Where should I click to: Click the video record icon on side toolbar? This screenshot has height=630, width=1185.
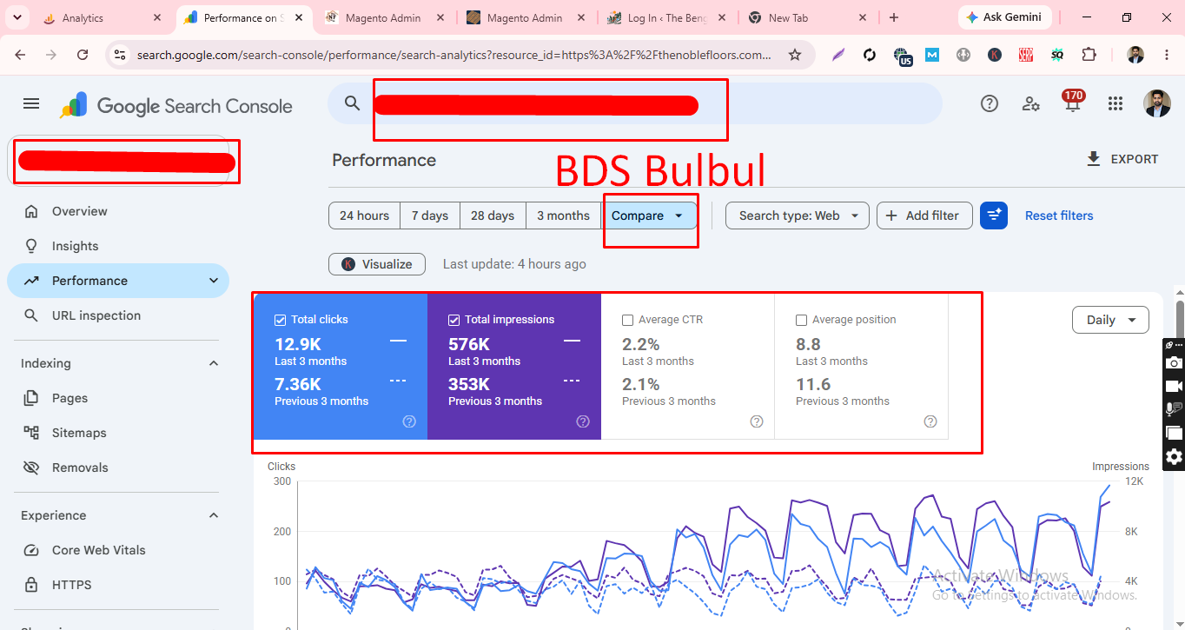click(1174, 387)
